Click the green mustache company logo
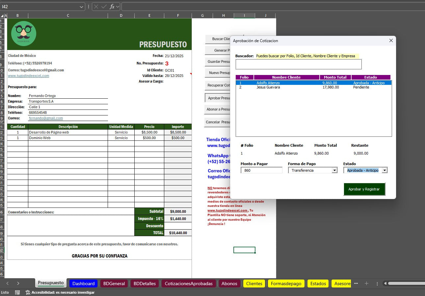 23,33
